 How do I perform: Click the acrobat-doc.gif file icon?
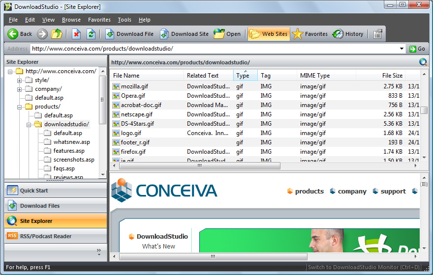tap(116, 105)
